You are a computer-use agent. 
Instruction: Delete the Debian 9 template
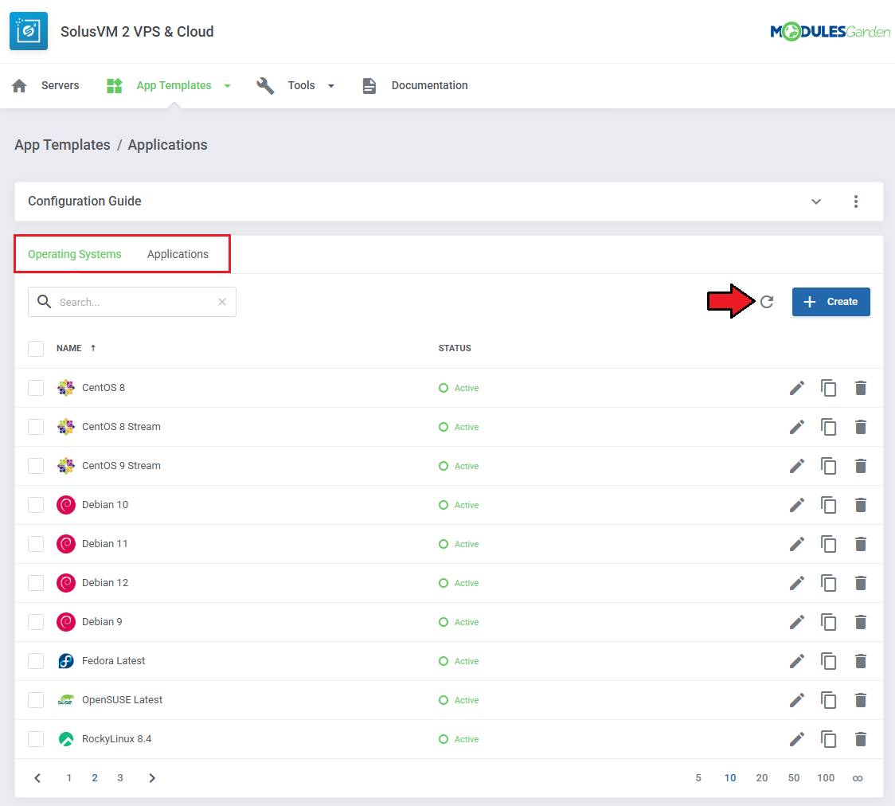(x=861, y=622)
